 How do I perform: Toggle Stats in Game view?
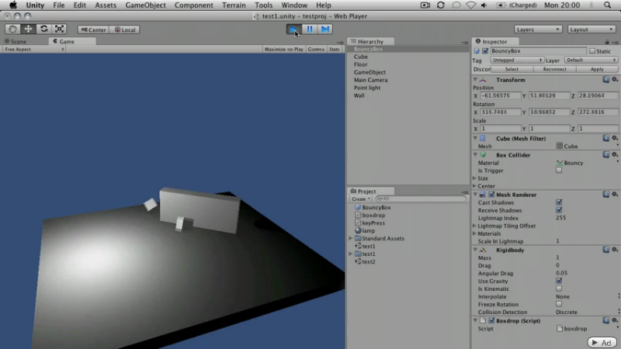335,50
